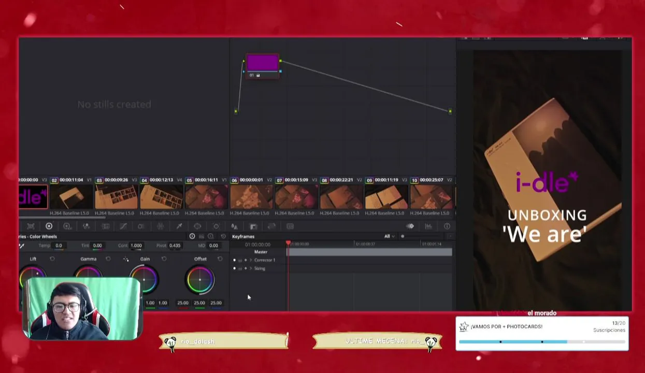645x373 pixels.
Task: Toggle Sizing track enable dot
Action: [234, 268]
